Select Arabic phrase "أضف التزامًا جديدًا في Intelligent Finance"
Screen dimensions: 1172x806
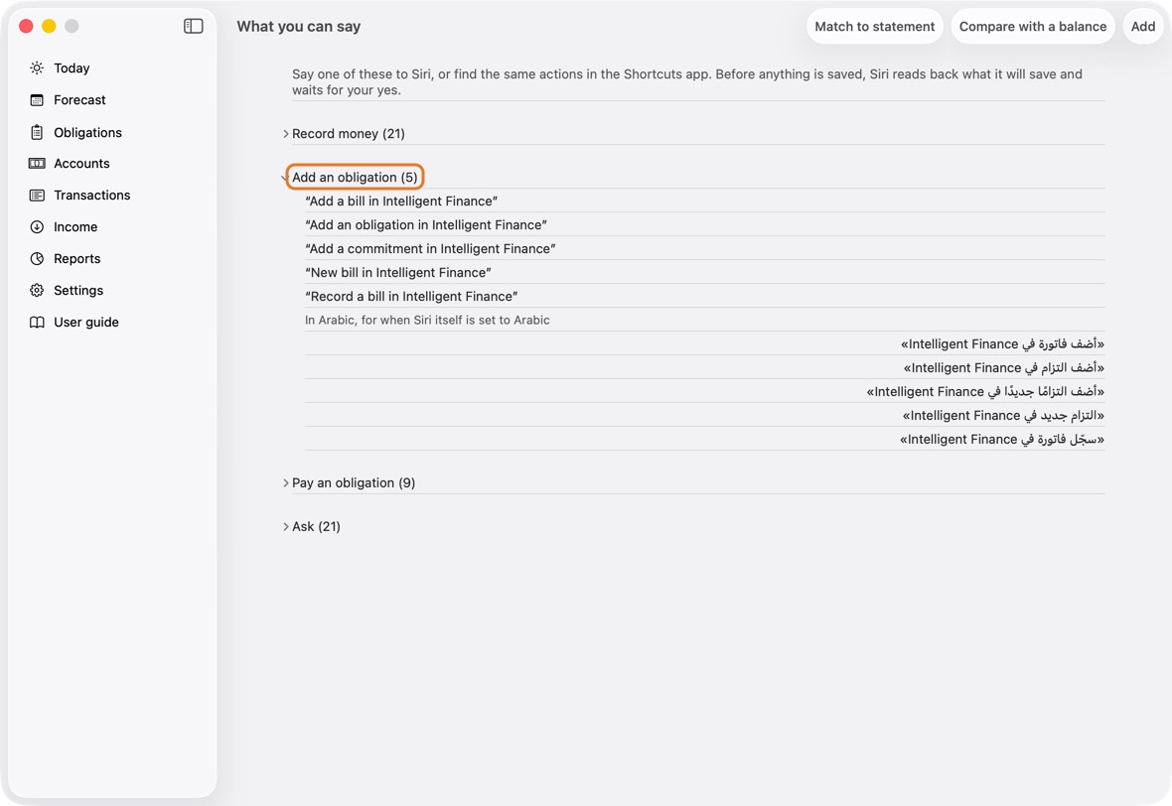(x=985, y=391)
